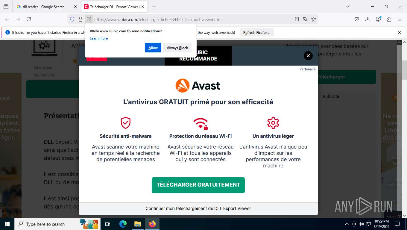Click the Refresh Firefox… button
The height and width of the screenshot is (230, 407).
[257, 32]
